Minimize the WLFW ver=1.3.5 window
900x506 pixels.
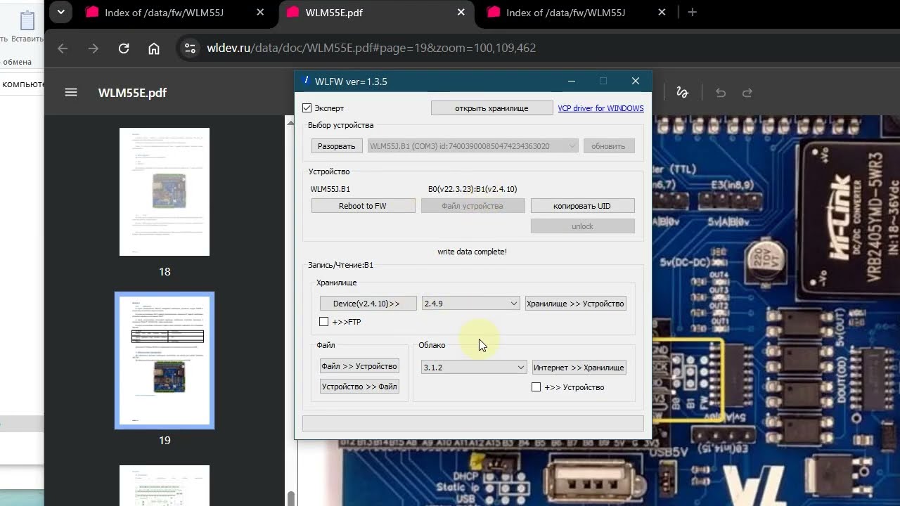[571, 81]
